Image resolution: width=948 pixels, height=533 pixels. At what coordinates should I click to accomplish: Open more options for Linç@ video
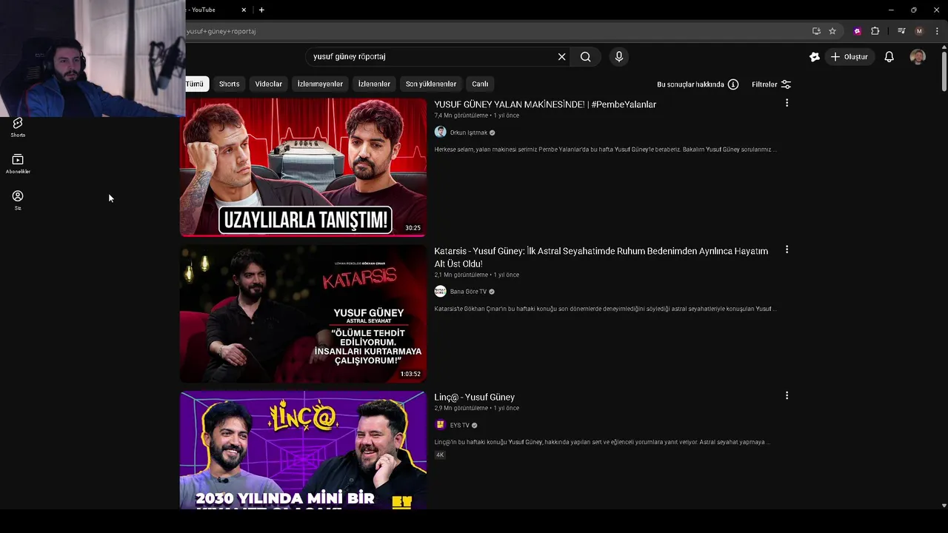(x=787, y=395)
